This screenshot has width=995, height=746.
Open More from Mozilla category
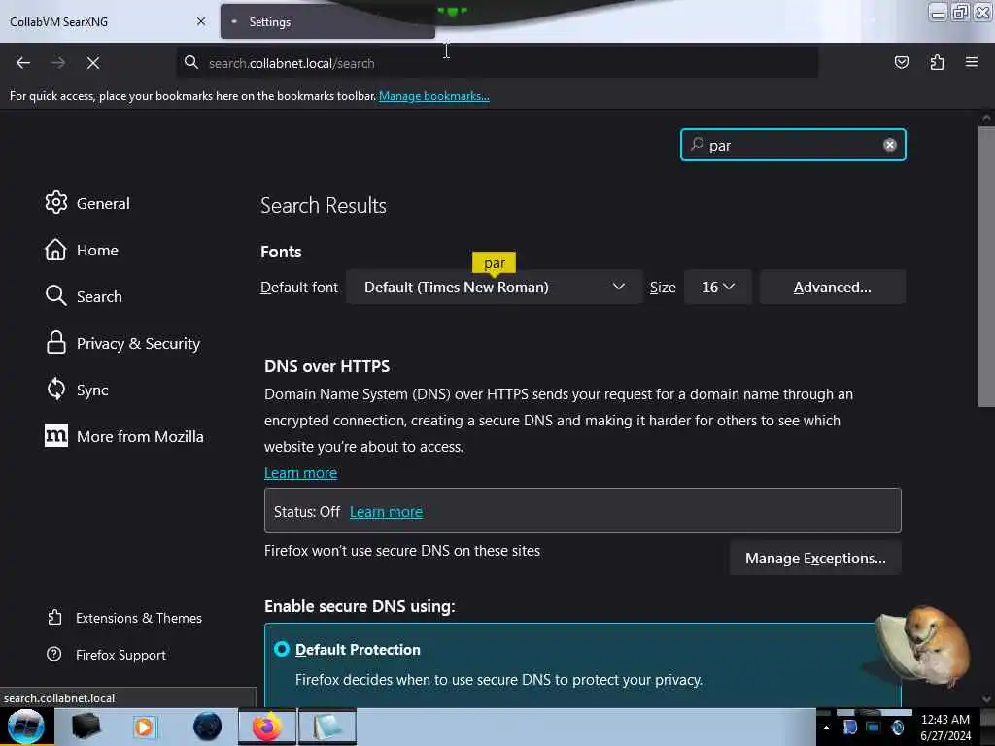140,436
